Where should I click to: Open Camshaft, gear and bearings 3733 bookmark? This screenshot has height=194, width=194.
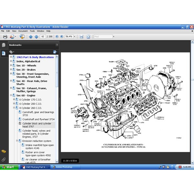tap(38, 113)
